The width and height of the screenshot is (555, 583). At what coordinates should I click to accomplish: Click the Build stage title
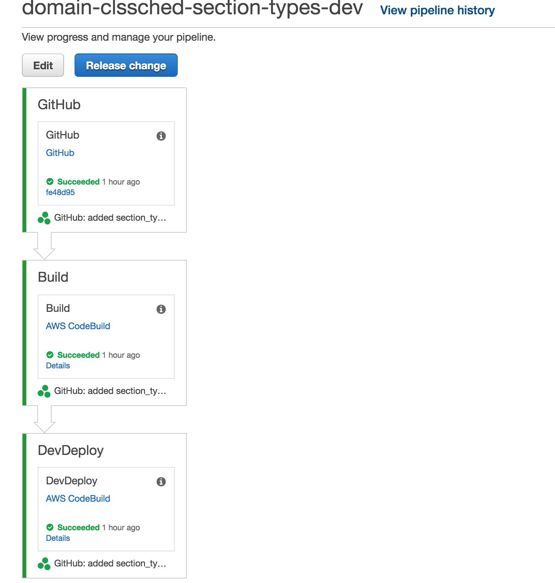tap(53, 277)
